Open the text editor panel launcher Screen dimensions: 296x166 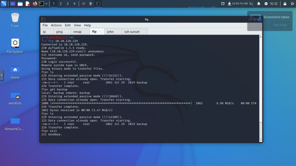tap(27, 4)
